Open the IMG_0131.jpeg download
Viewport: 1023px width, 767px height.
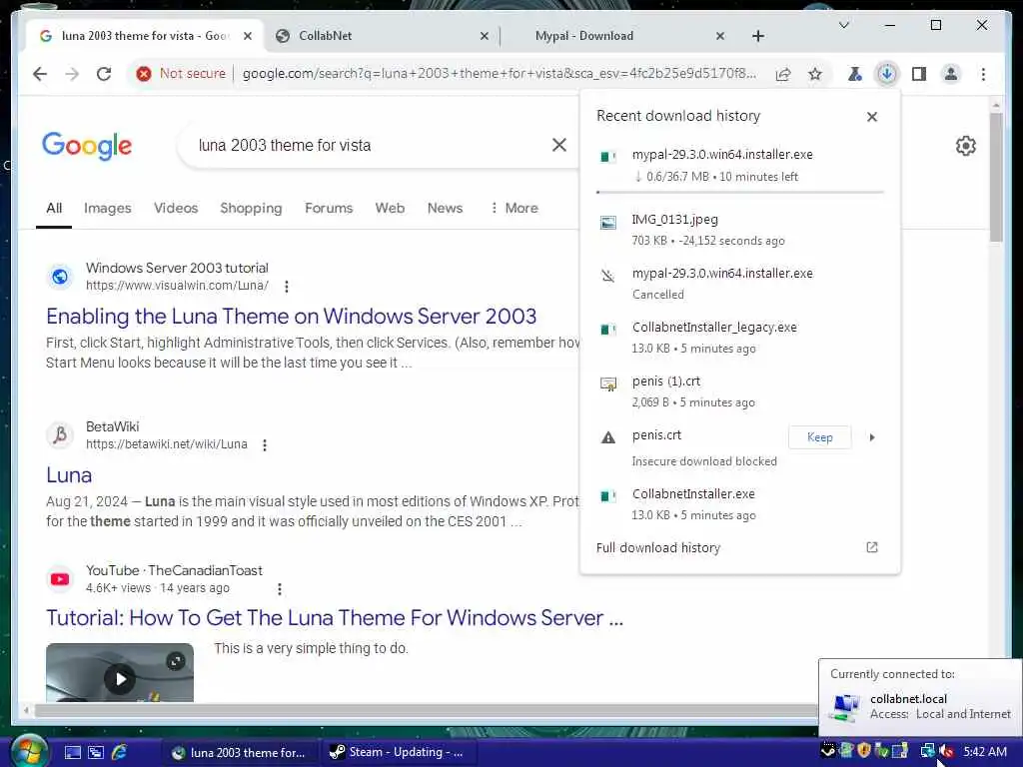click(x=740, y=230)
